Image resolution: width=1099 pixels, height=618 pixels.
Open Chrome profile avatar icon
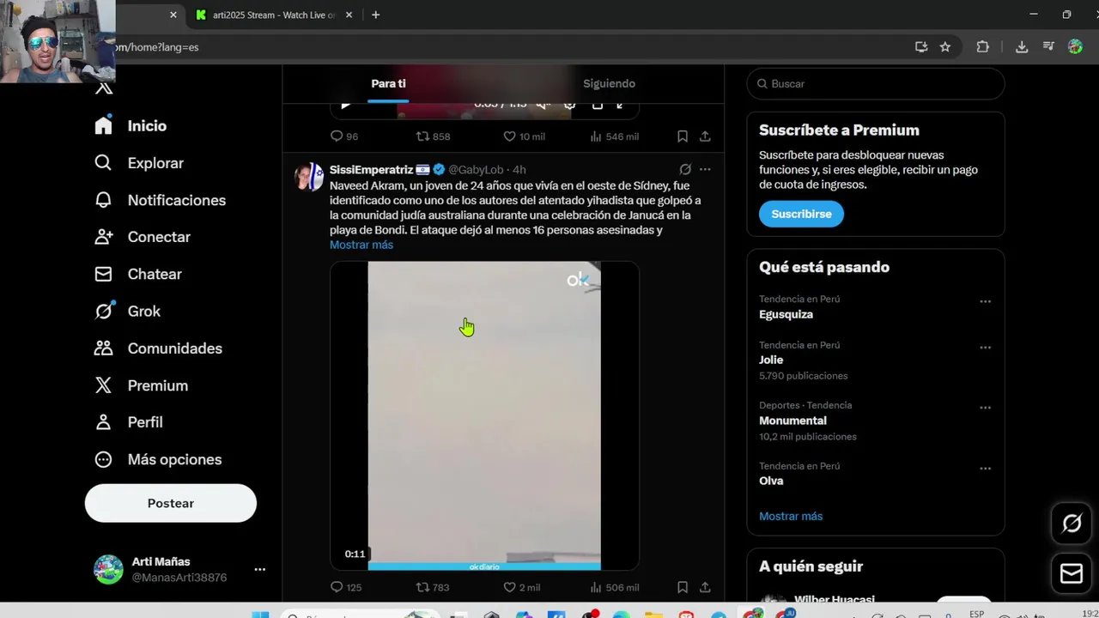tap(1075, 47)
